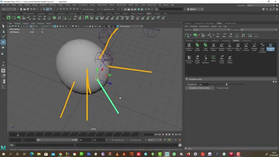Screen dimensions: 279x157
Task: Open WhatsApp from the taskbar
Action: point(174,154)
